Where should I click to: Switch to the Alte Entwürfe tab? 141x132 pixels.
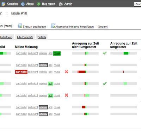25,37
